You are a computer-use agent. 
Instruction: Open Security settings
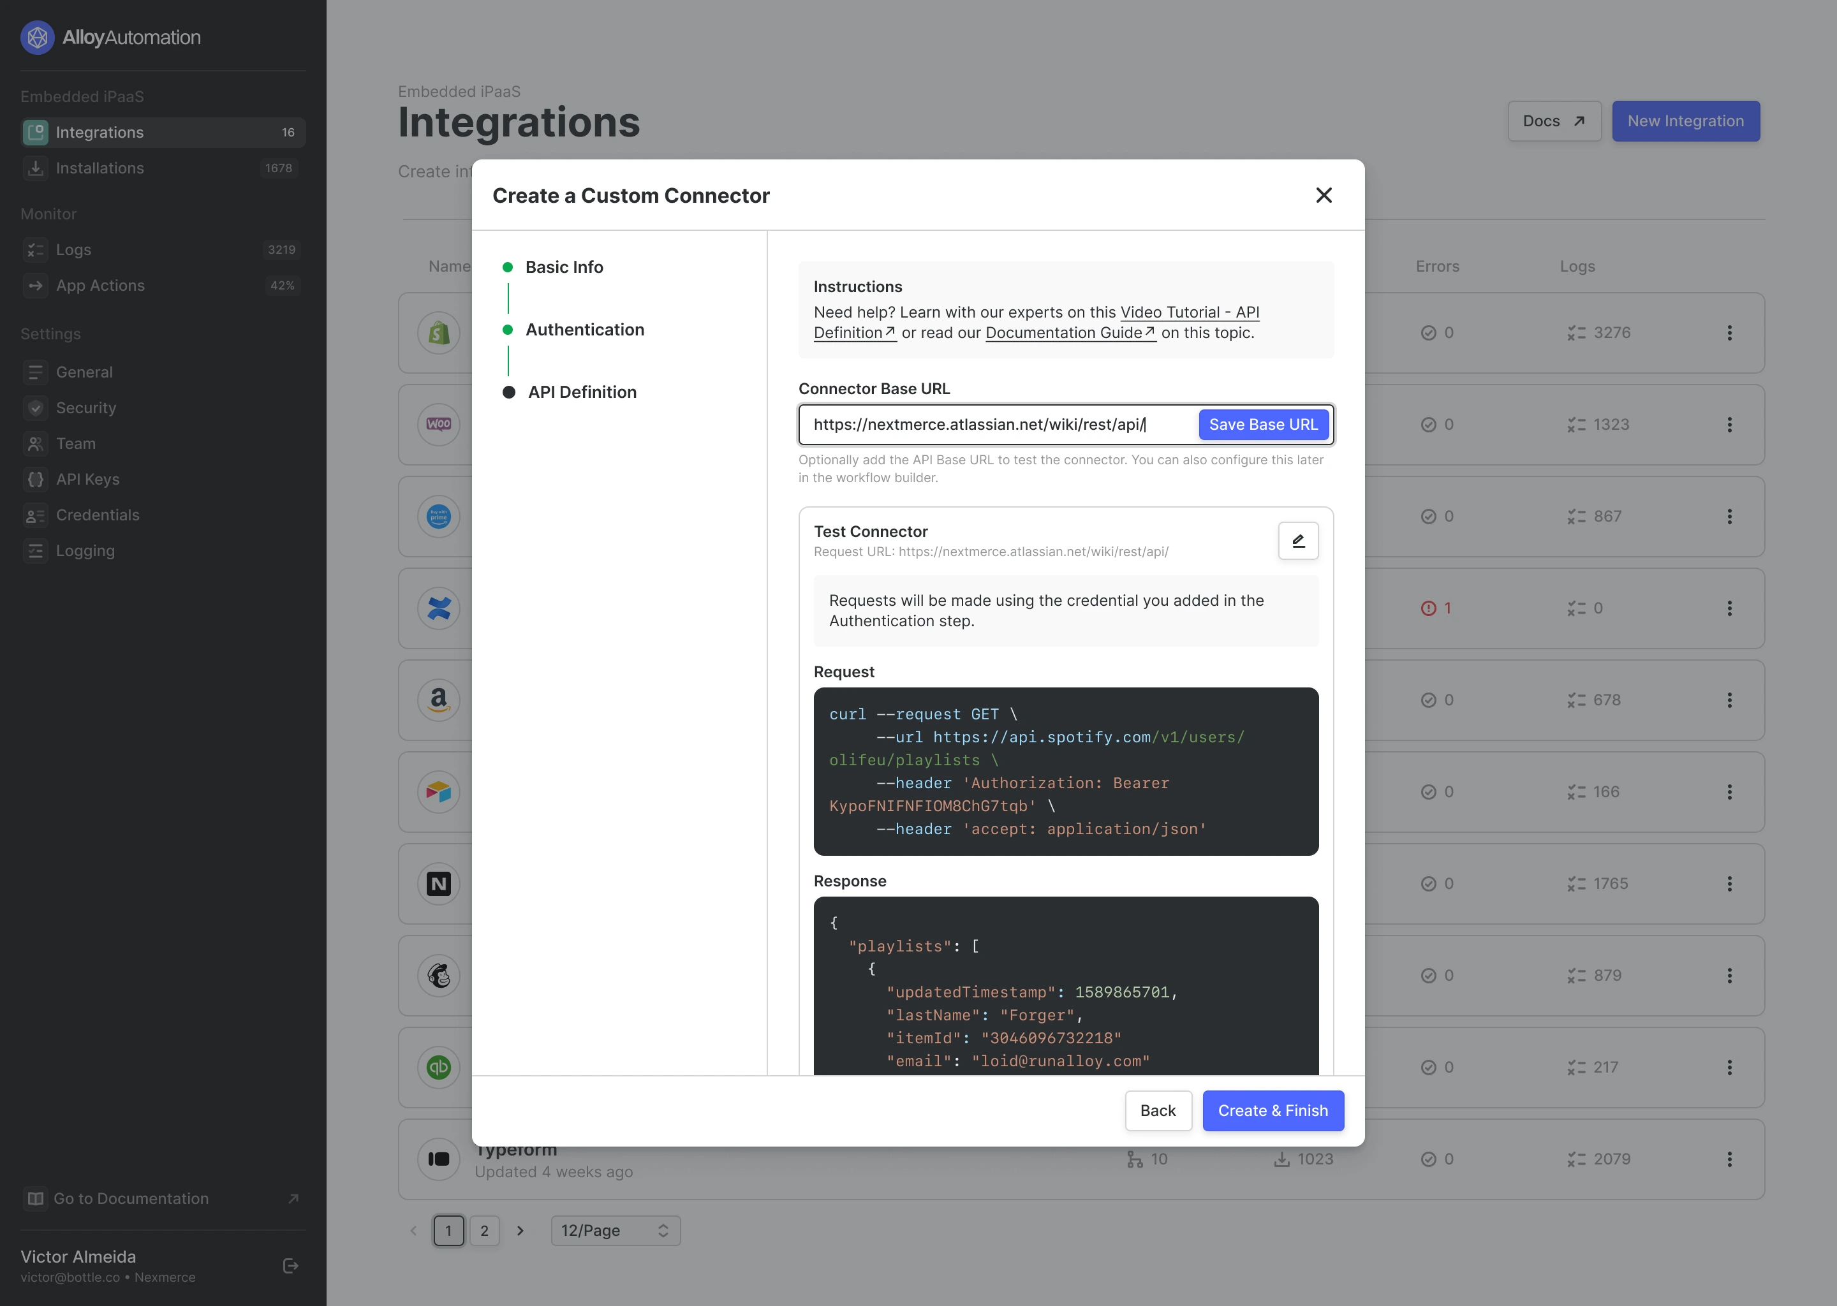163,407
